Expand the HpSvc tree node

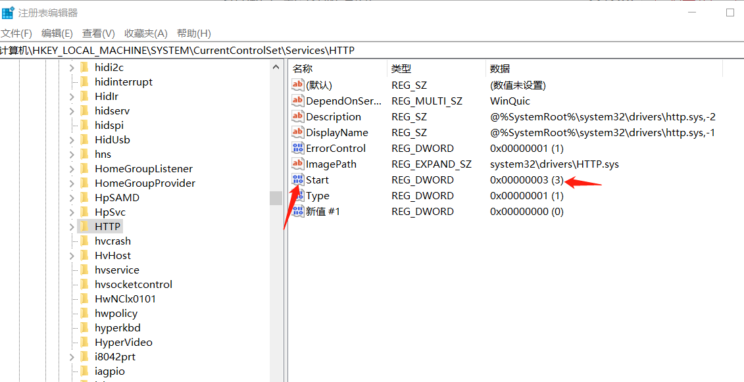[x=72, y=212]
